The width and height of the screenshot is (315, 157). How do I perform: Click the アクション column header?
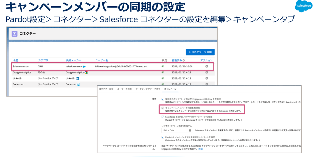[x=206, y=60]
